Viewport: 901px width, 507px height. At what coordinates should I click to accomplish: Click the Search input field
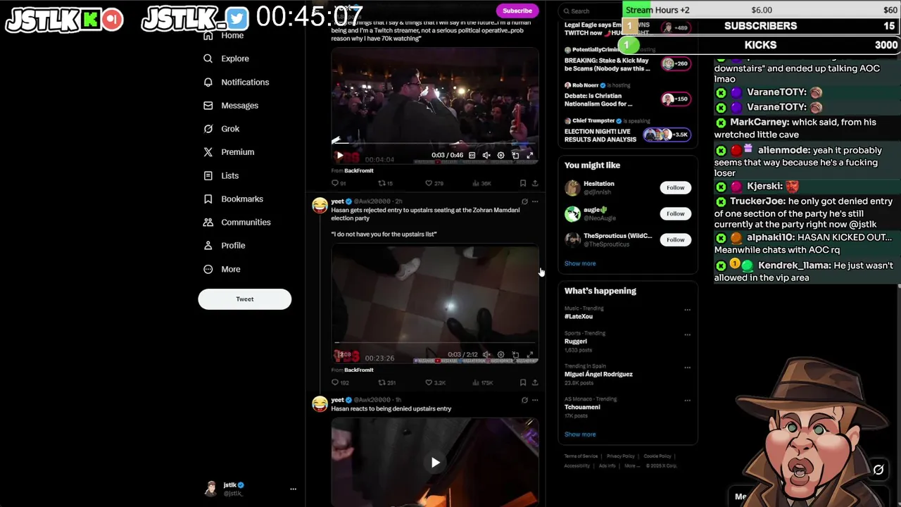(x=590, y=11)
